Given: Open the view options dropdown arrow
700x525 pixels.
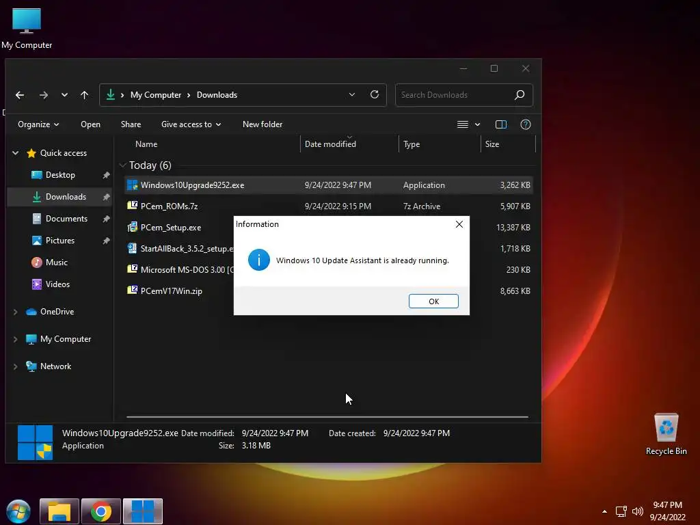Looking at the screenshot, I should [x=477, y=124].
